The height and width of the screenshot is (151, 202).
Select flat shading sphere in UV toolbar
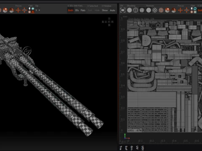point(129,10)
